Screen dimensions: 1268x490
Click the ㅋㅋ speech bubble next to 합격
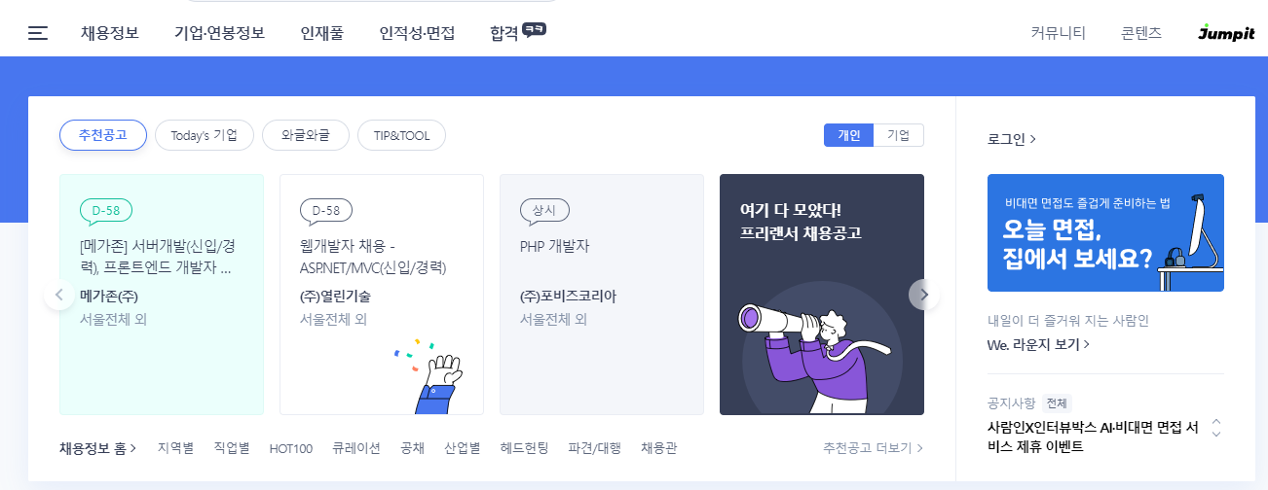pos(534,29)
